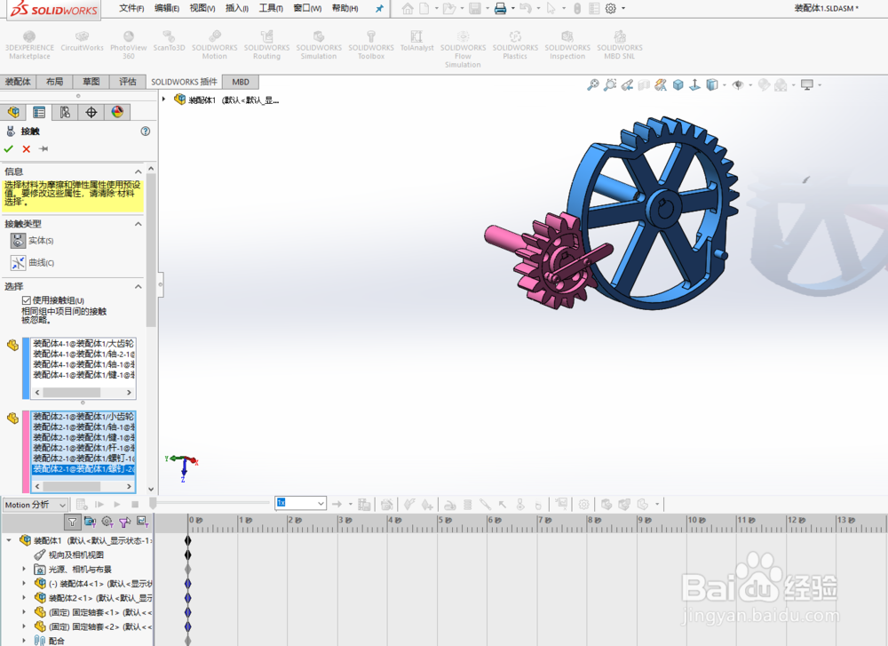Play the motion study

pyautogui.click(x=116, y=505)
